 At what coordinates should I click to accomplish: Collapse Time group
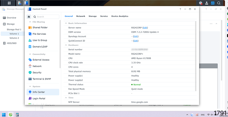point(66,97)
